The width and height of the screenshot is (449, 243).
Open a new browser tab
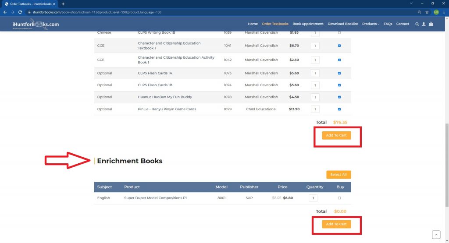tap(63, 4)
